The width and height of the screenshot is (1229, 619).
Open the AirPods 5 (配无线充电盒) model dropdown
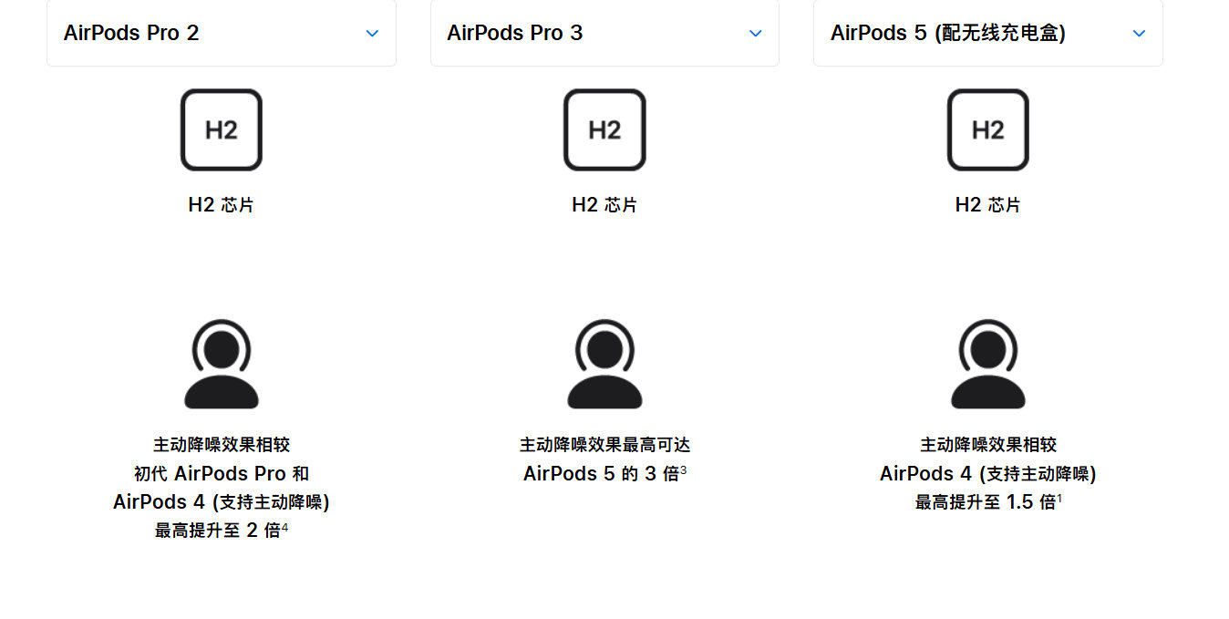(988, 33)
